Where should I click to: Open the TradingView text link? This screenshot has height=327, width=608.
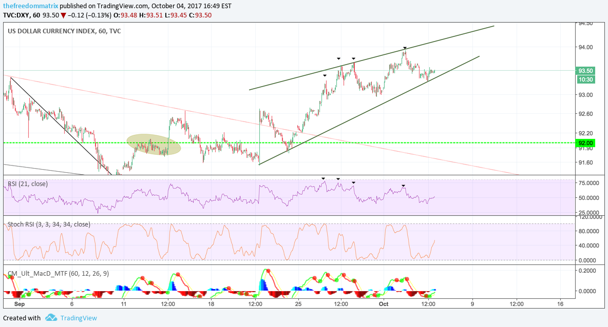pyautogui.click(x=79, y=318)
